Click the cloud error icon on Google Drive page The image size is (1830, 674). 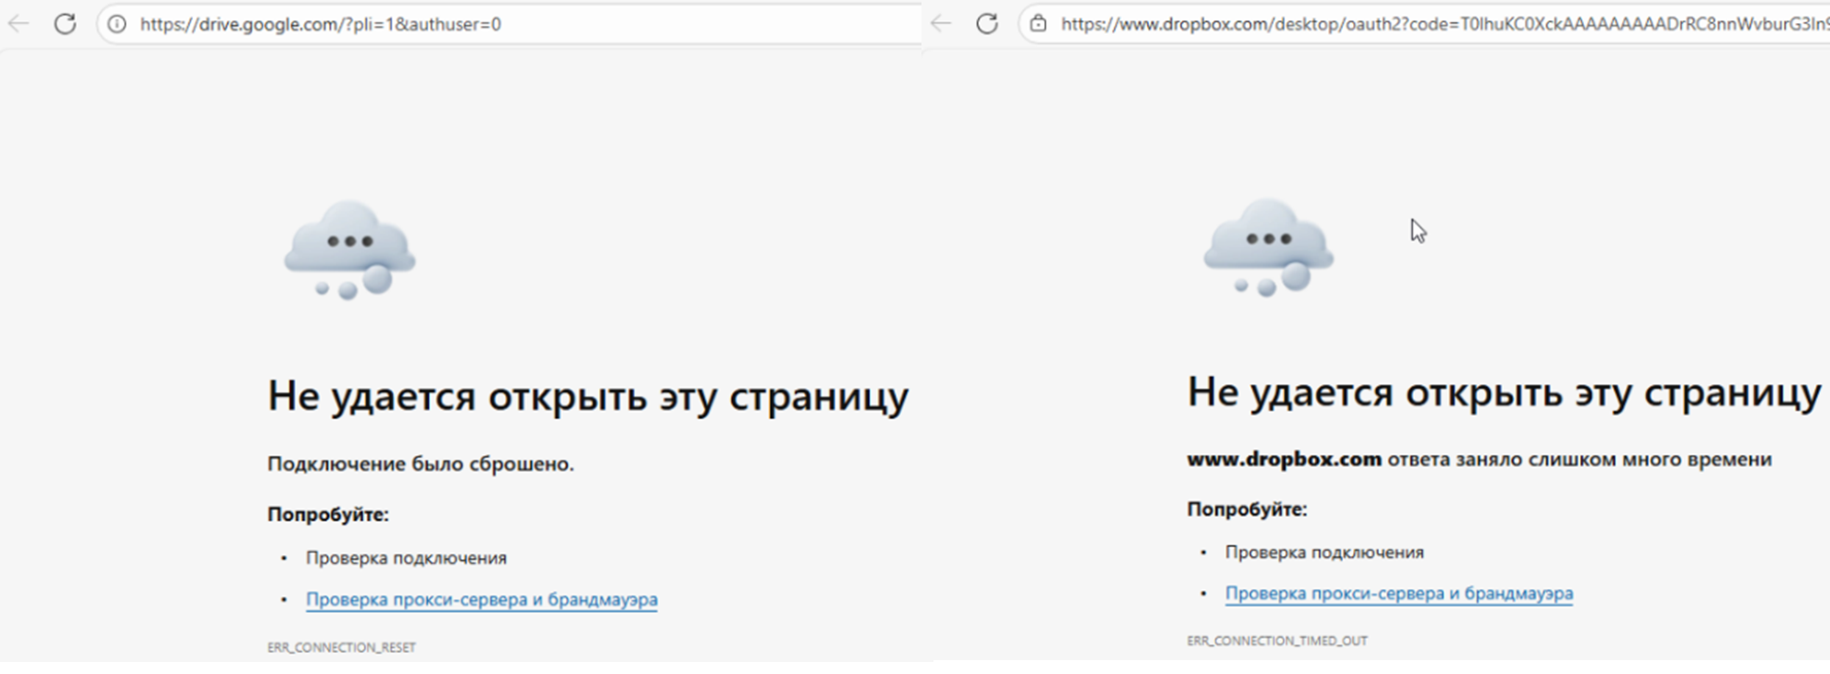click(x=349, y=250)
